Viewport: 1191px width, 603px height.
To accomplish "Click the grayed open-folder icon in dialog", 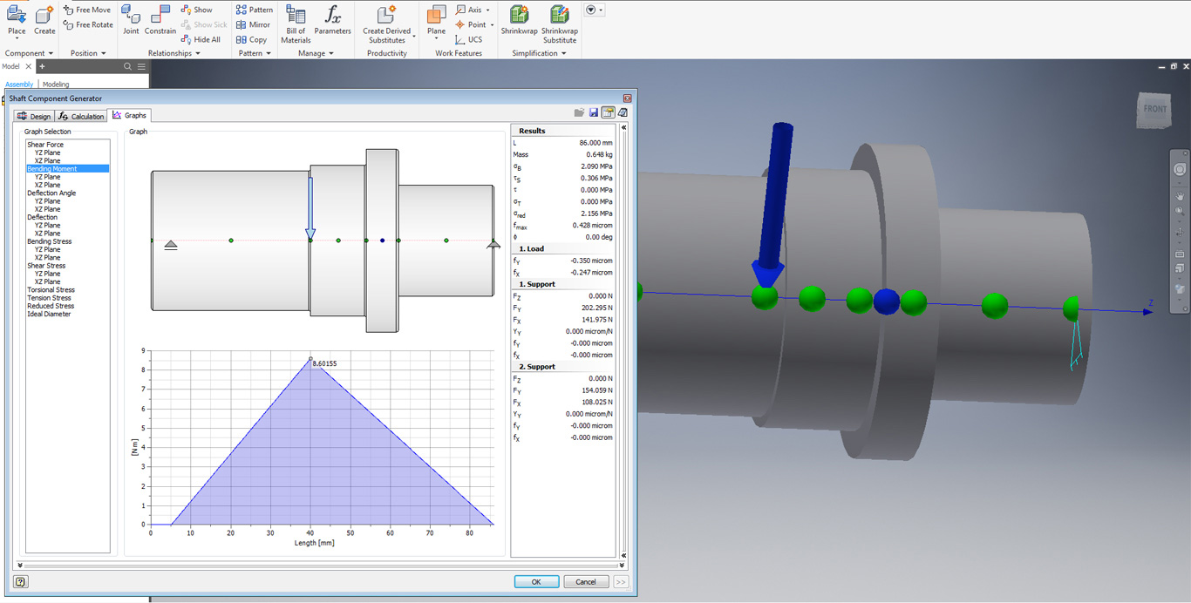I will point(579,112).
